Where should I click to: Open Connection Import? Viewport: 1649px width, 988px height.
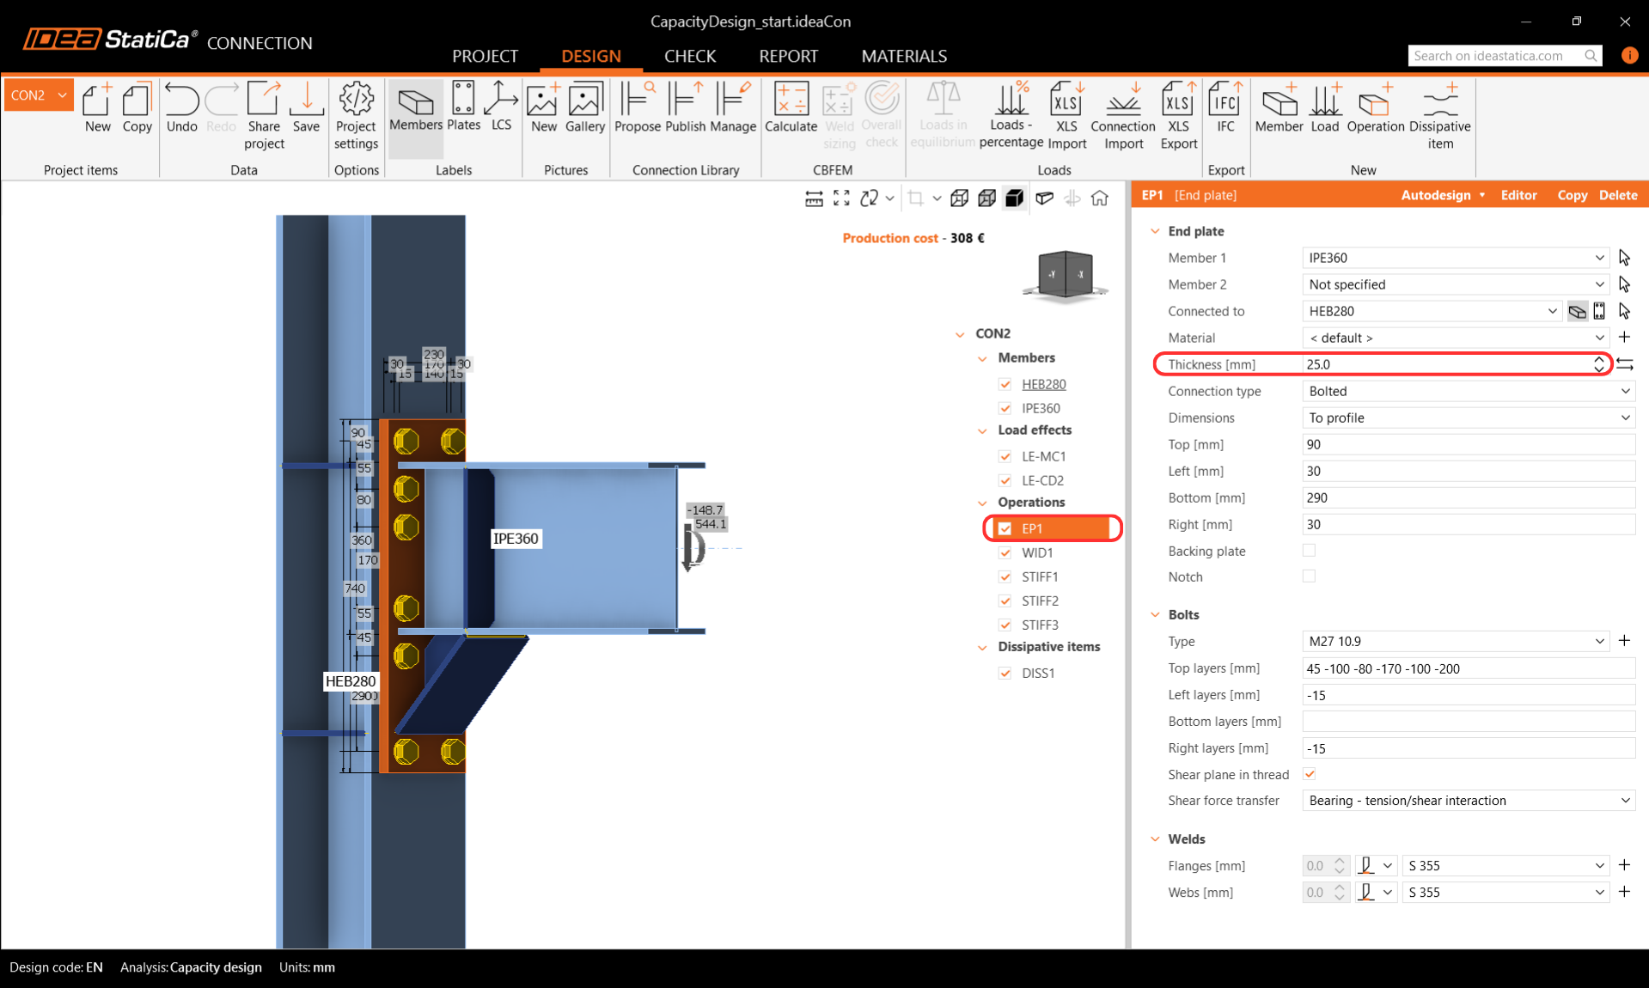tap(1122, 116)
